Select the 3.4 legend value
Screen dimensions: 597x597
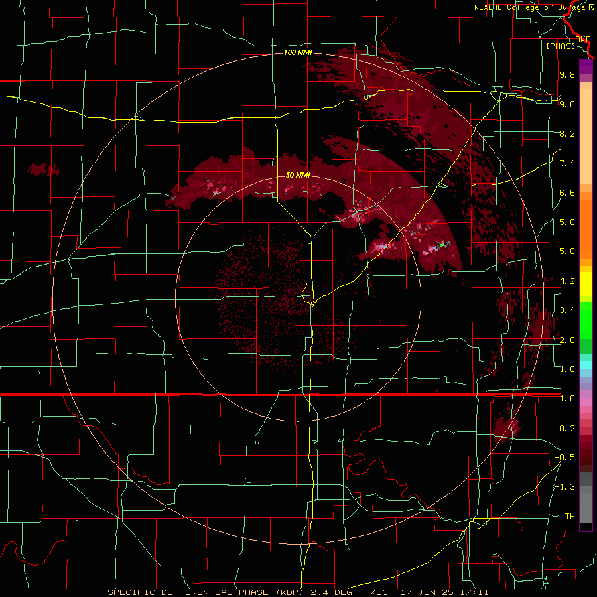click(x=567, y=310)
